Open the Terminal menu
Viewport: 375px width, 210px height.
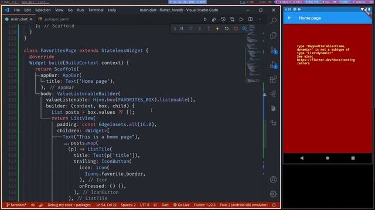(x=96, y=10)
